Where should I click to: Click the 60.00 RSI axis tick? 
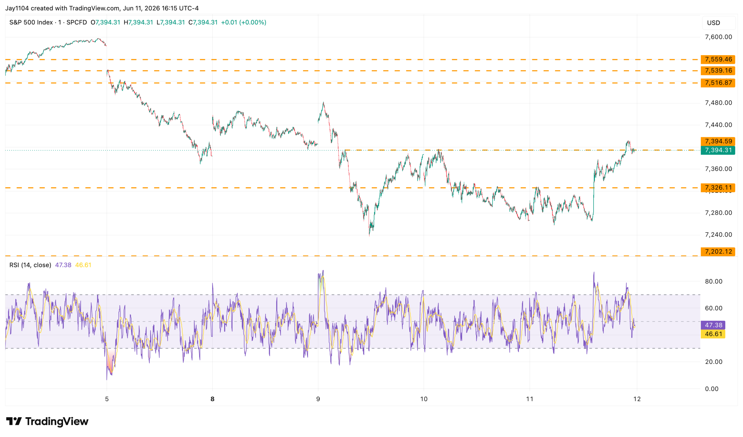point(713,309)
